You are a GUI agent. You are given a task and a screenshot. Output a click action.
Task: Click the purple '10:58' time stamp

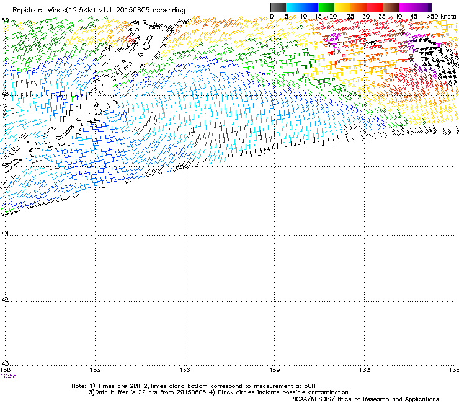coord(9,376)
